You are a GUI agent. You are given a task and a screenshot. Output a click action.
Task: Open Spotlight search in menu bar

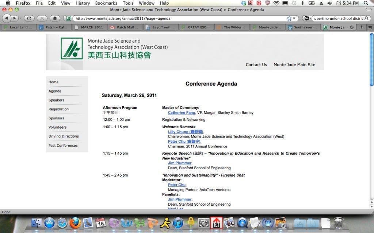pyautogui.click(x=366, y=3)
